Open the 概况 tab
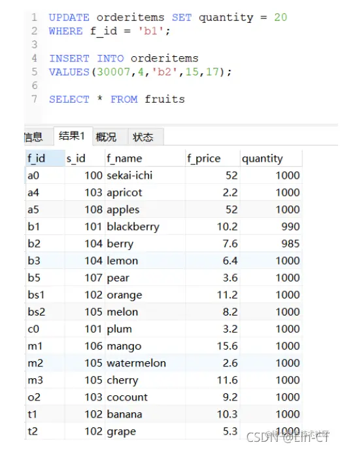This screenshot has height=449, width=340. click(x=110, y=137)
